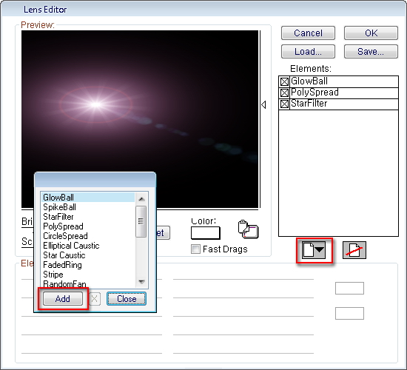Select SpikeBall in the popup list
Screen dimensions: 407x370
(x=59, y=207)
